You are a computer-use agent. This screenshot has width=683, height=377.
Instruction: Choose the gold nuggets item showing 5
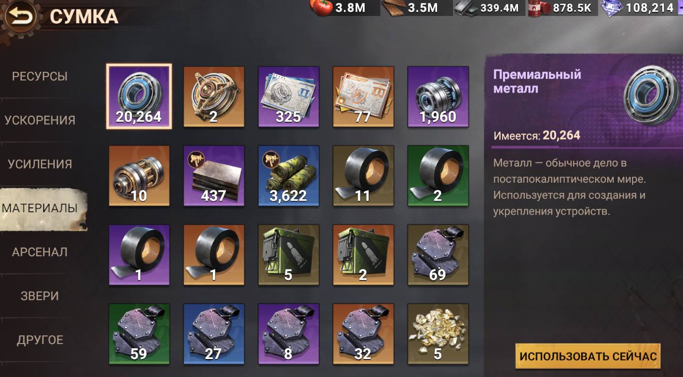438,333
